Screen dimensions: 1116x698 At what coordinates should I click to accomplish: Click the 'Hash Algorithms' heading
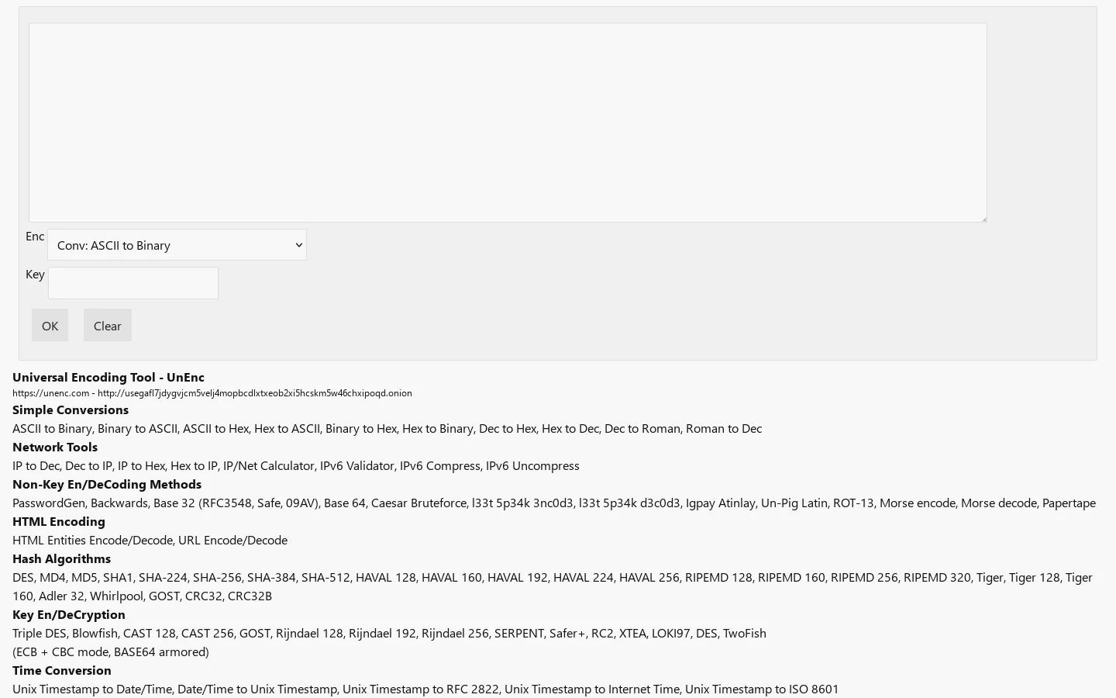pyautogui.click(x=61, y=559)
